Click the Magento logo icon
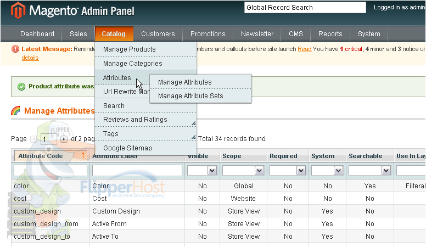Screen dimensions: 426x247 [18, 10]
